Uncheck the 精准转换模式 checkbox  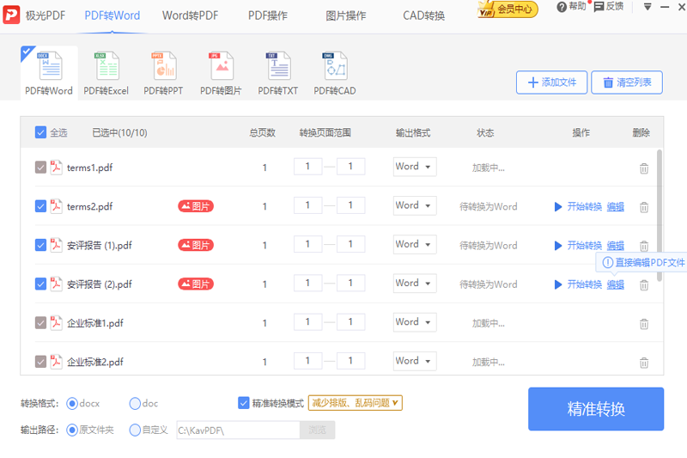[244, 403]
